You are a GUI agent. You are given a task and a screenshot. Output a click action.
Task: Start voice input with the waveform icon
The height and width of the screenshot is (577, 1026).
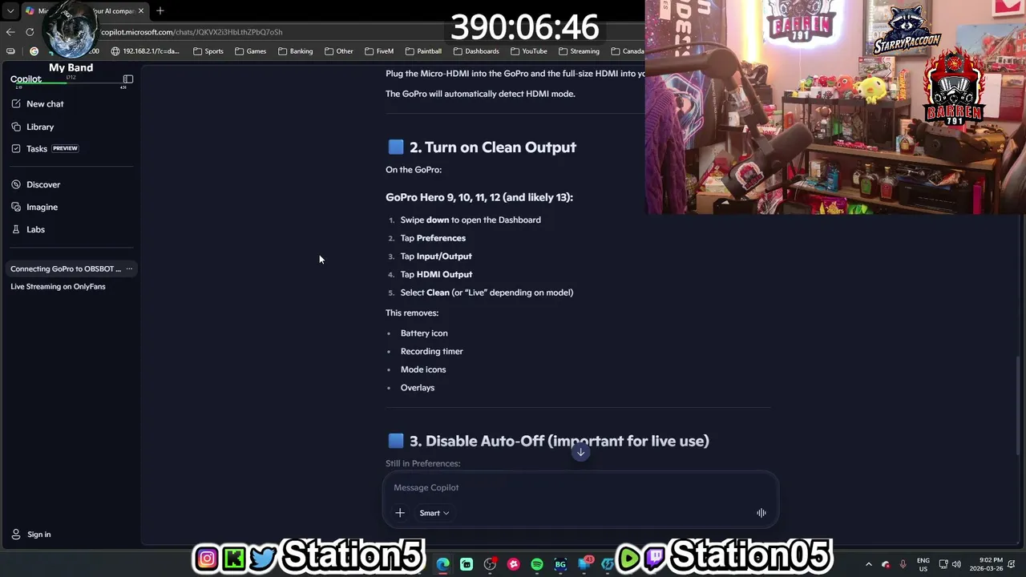click(761, 513)
